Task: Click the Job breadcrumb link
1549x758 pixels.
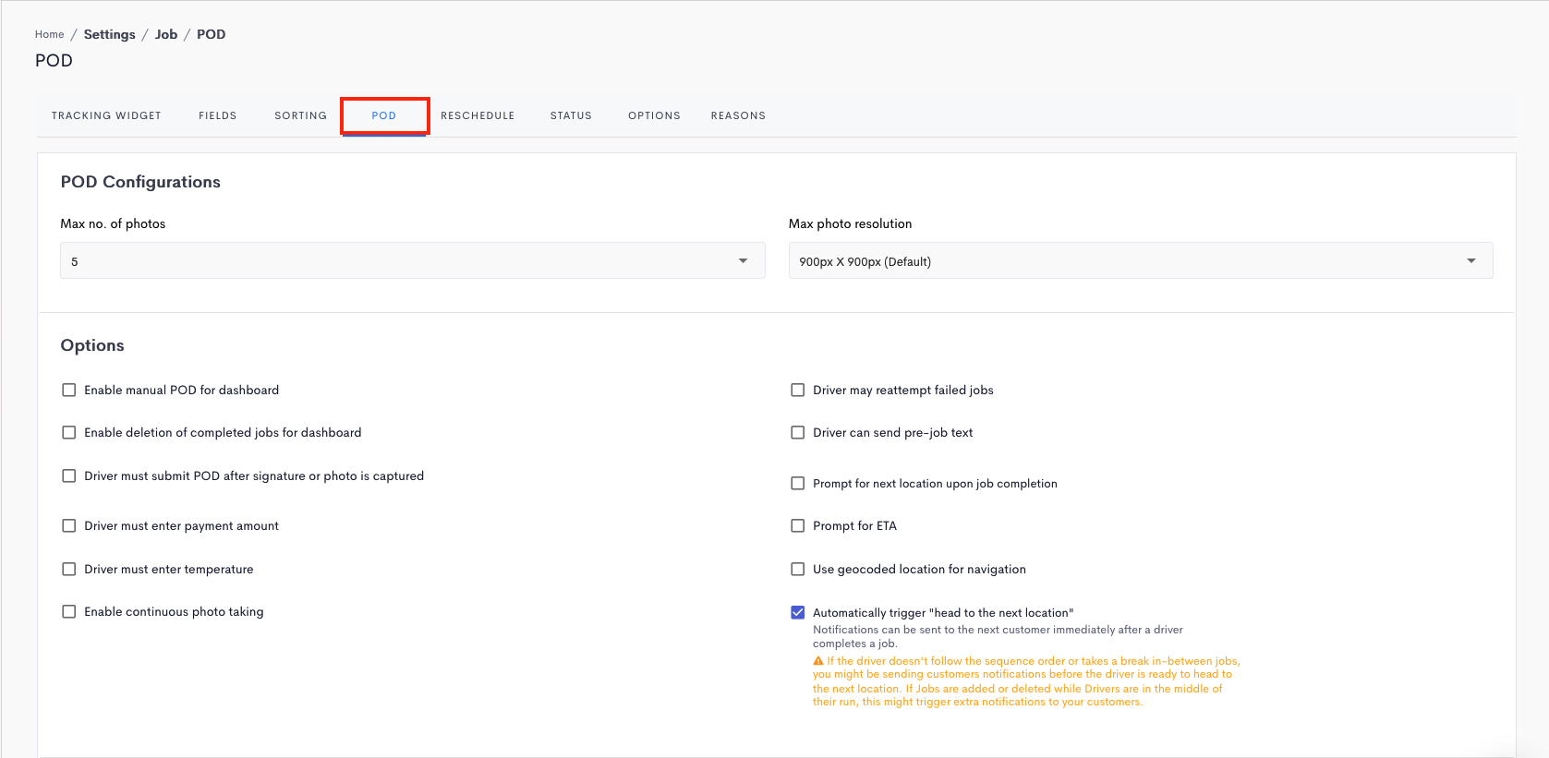Action: 166,34
